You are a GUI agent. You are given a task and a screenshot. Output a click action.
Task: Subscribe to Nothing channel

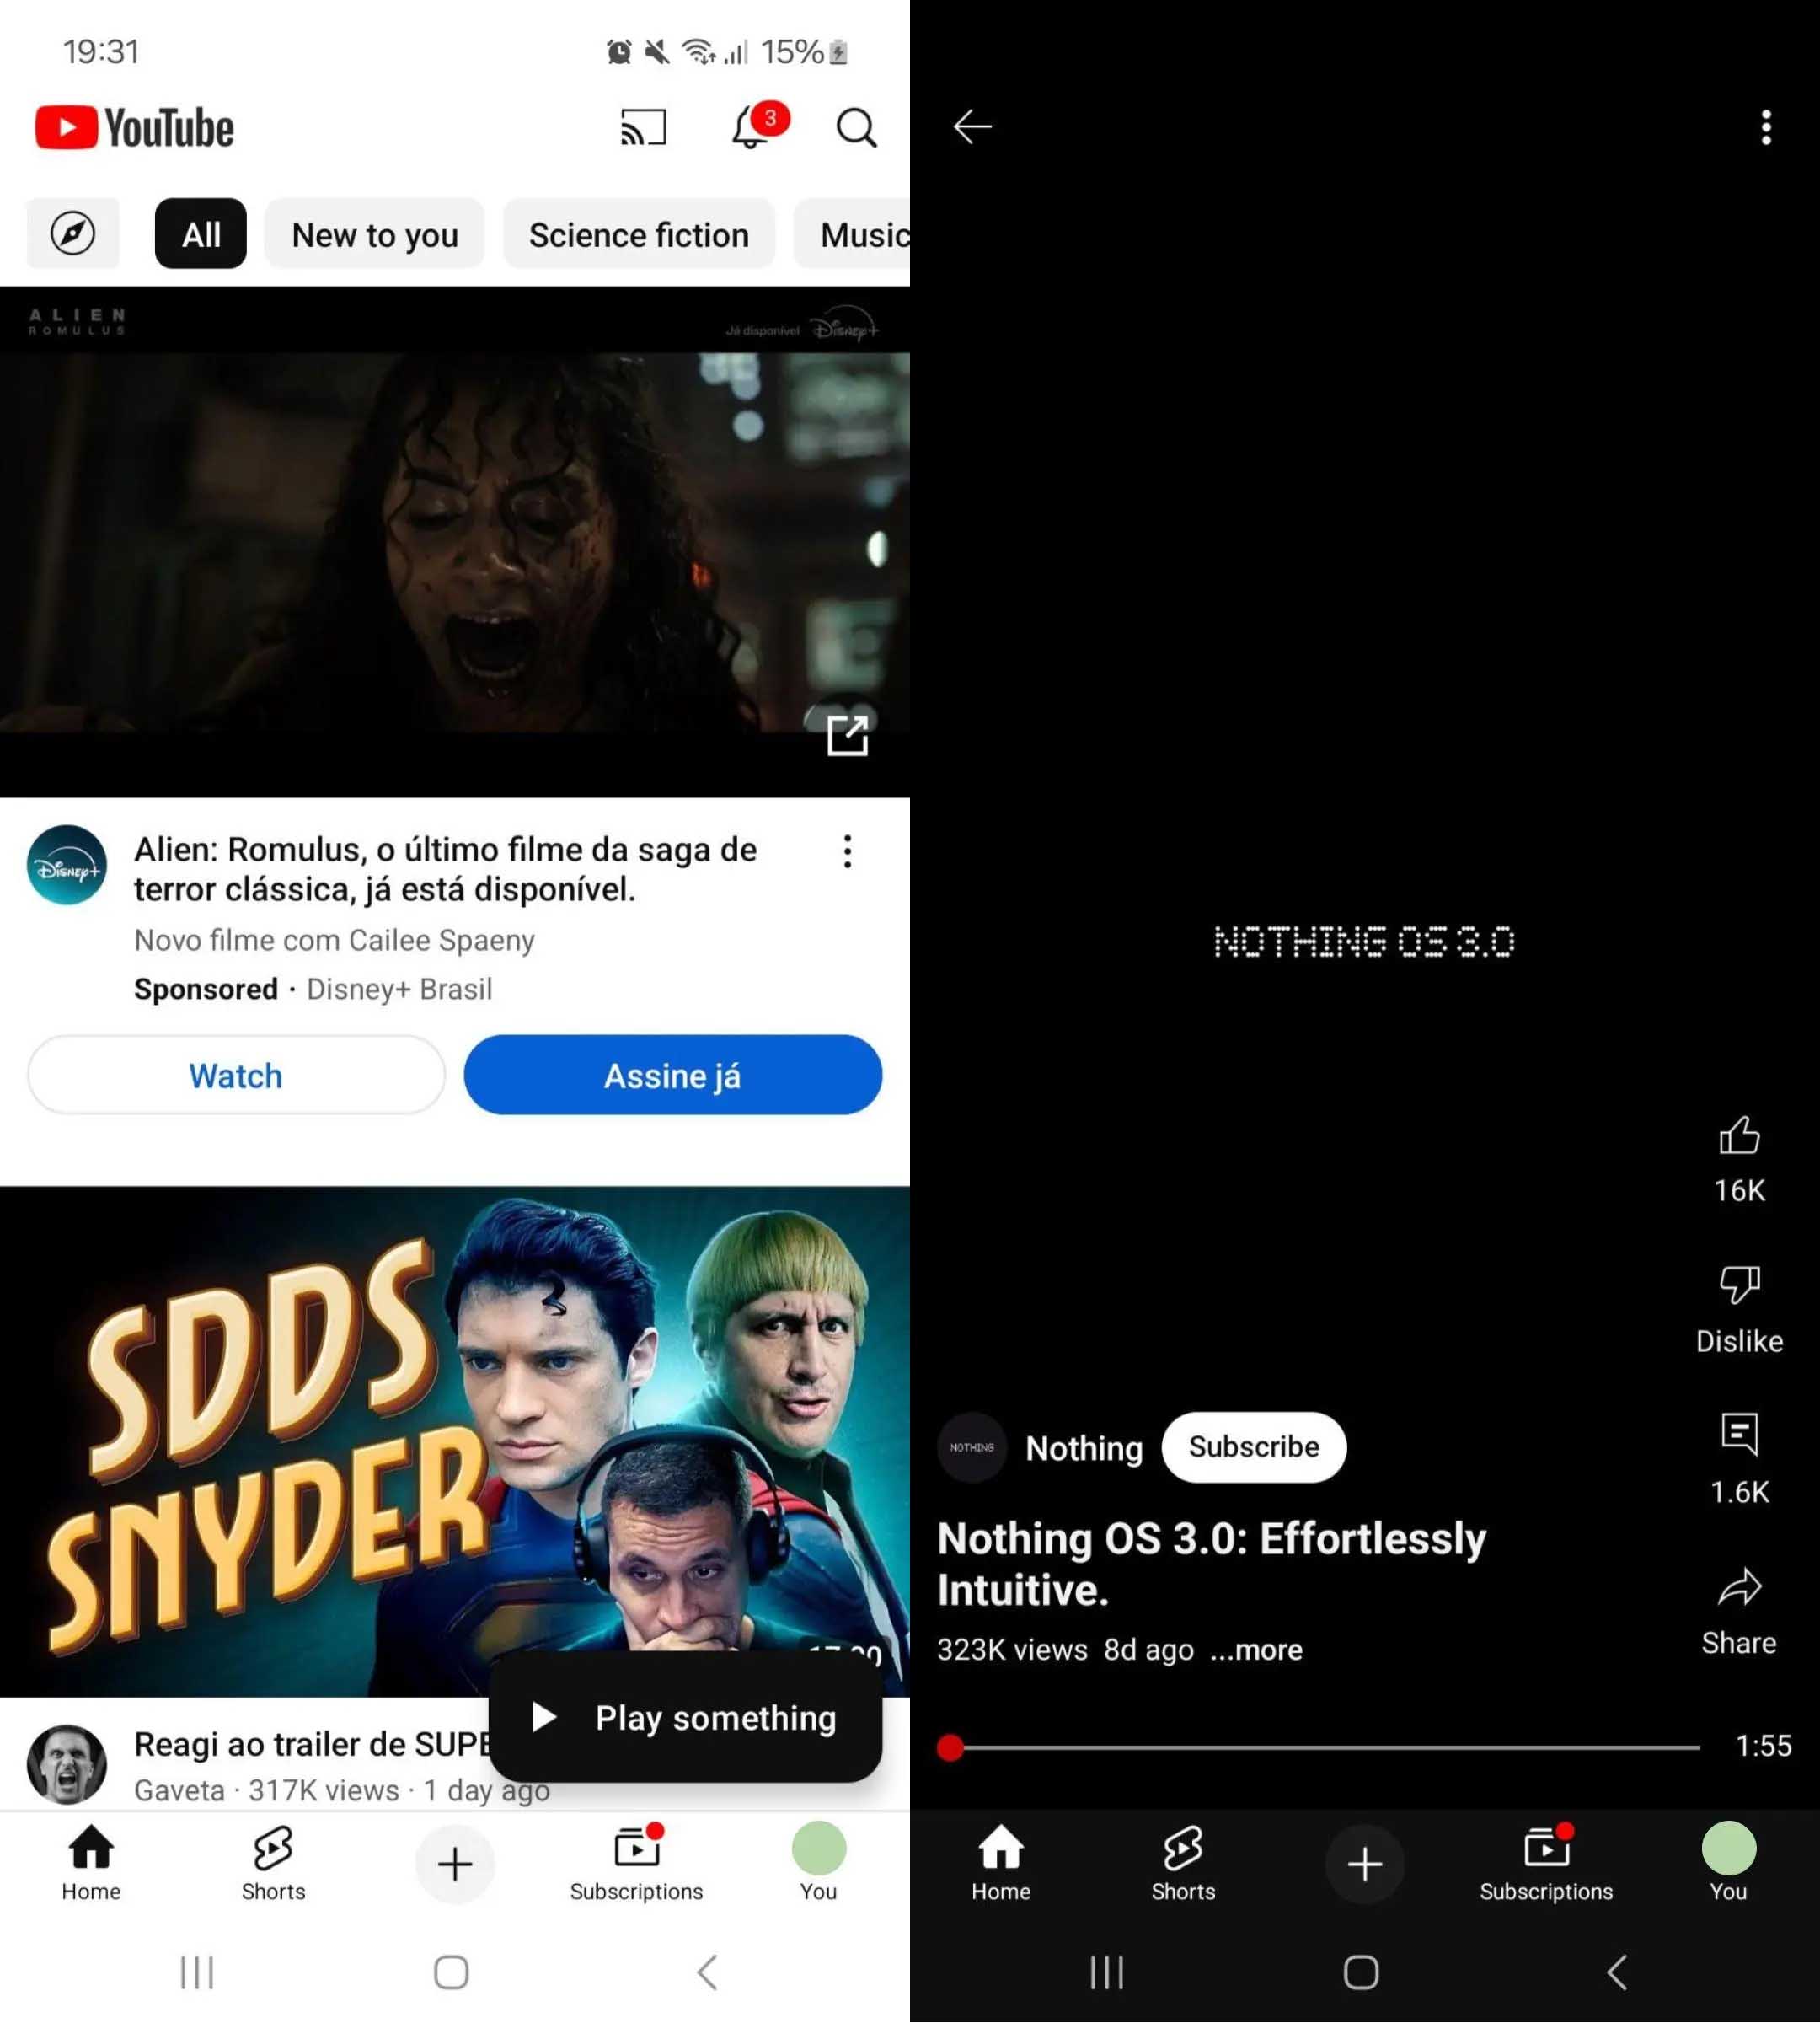[1253, 1446]
